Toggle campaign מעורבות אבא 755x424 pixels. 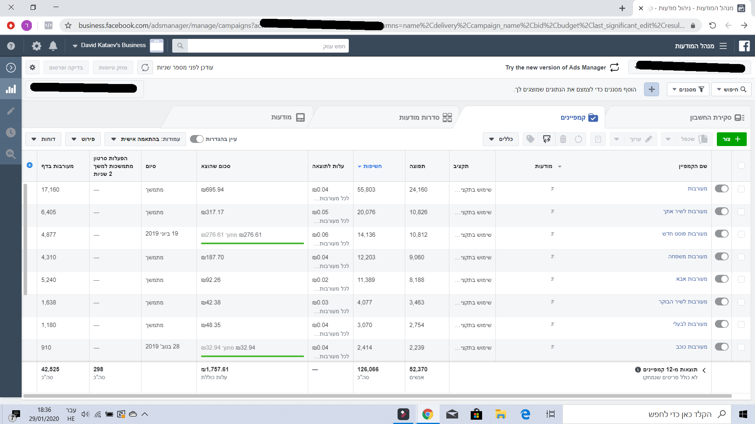(722, 279)
